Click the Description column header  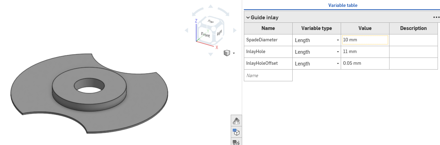pos(413,28)
